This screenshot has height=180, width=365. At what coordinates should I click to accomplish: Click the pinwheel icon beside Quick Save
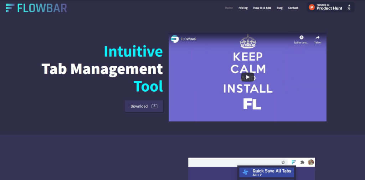(245, 172)
